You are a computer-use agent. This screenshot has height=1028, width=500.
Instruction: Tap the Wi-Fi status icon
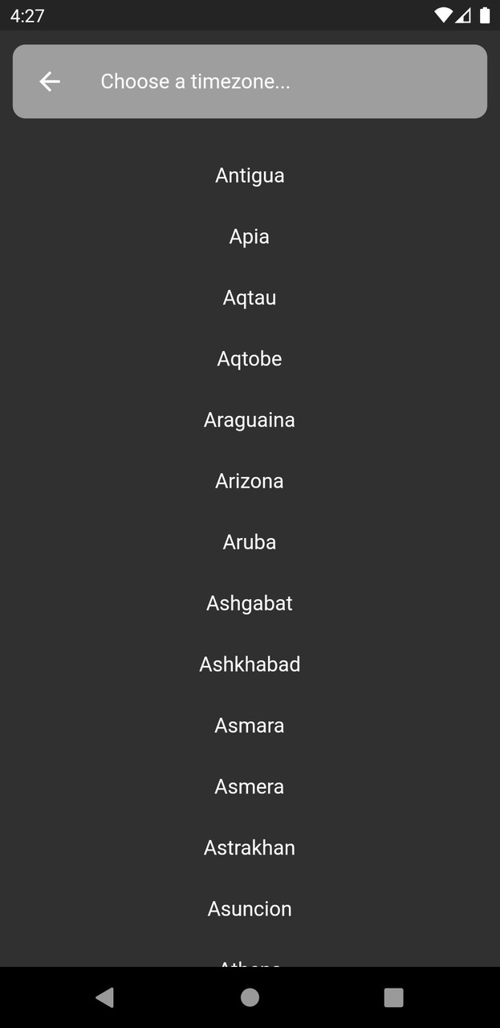point(442,15)
